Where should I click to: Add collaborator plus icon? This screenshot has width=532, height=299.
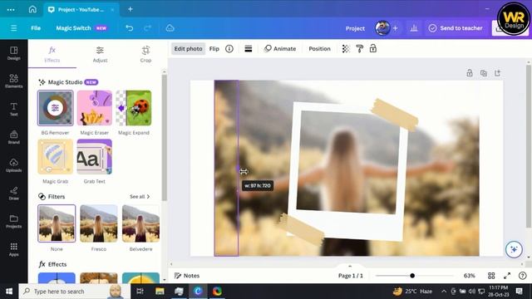(396, 28)
